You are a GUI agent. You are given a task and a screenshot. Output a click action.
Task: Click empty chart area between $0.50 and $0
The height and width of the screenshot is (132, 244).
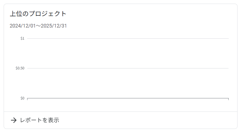click(x=128, y=83)
